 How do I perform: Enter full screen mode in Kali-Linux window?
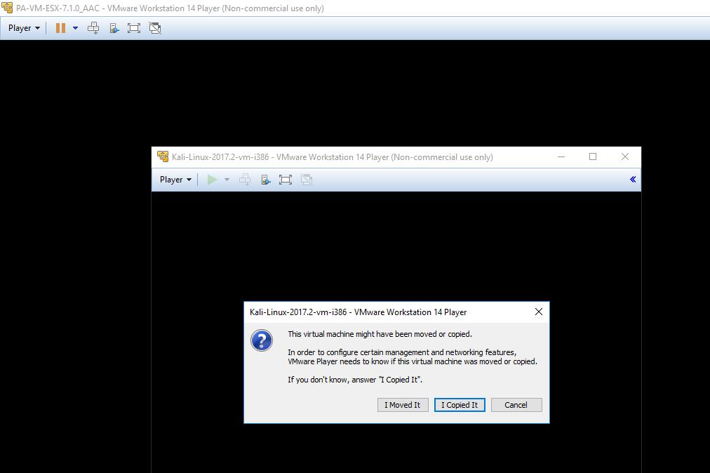tap(286, 180)
